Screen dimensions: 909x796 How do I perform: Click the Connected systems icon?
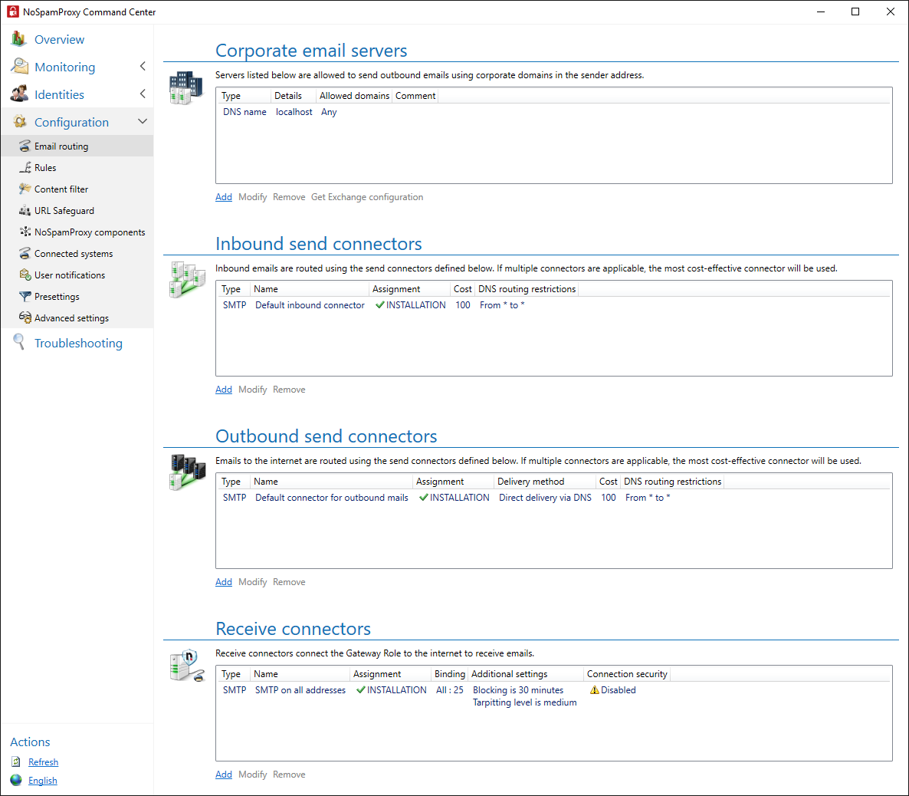(x=25, y=253)
